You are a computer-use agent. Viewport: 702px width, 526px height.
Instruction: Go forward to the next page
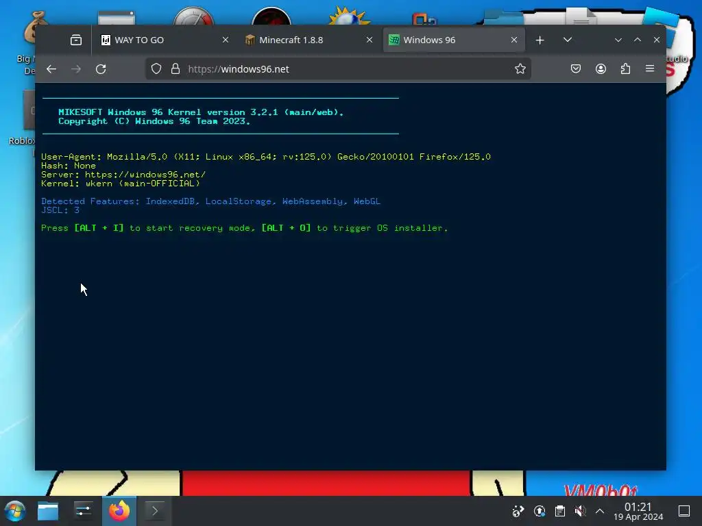click(x=76, y=69)
